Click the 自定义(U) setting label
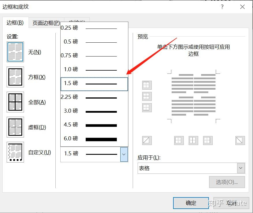253x213 pixels. point(40,152)
